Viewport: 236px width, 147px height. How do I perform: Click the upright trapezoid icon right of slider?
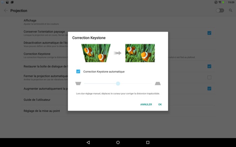(x=158, y=83)
